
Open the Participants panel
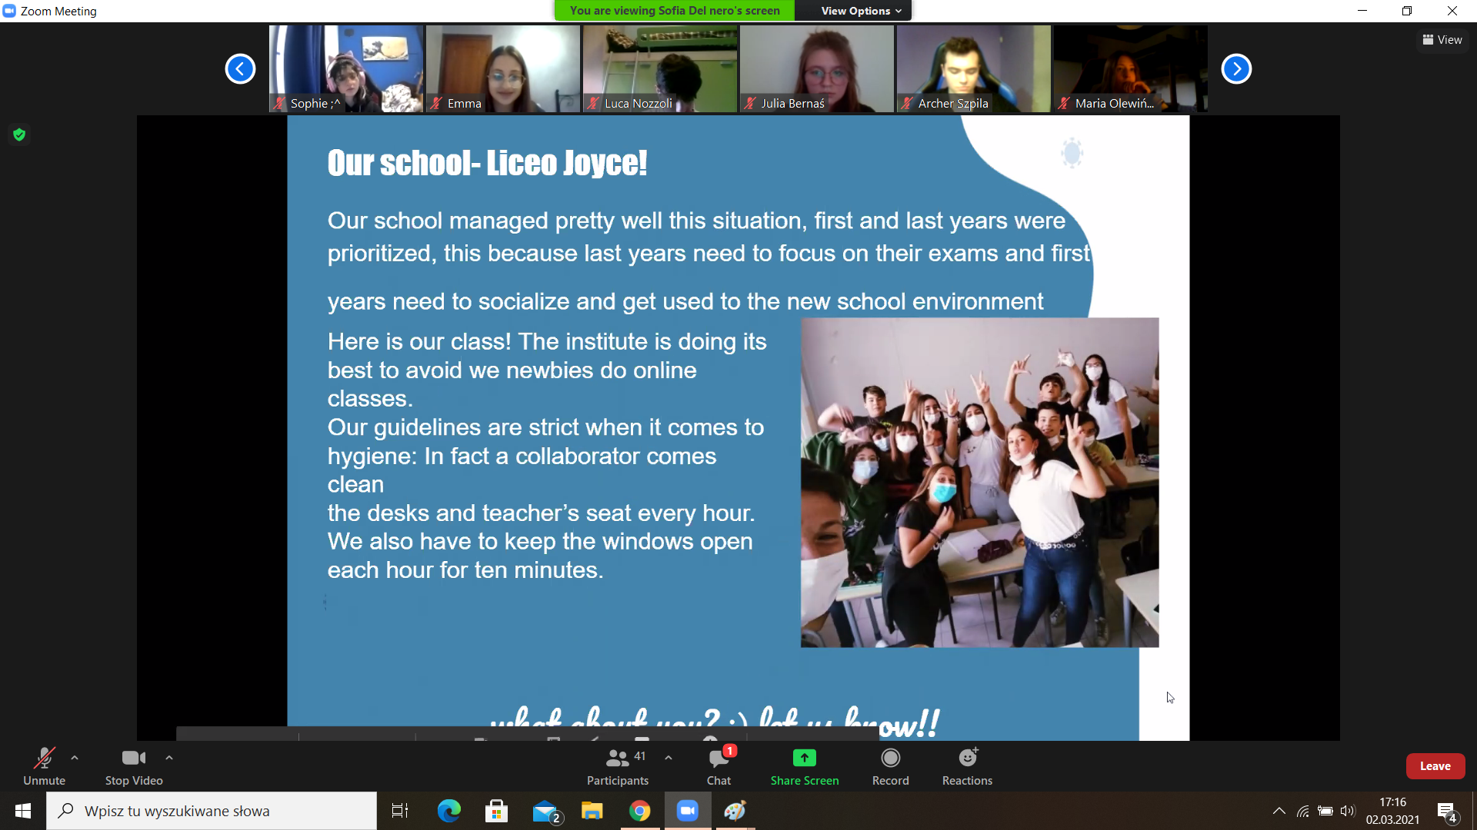pos(618,766)
